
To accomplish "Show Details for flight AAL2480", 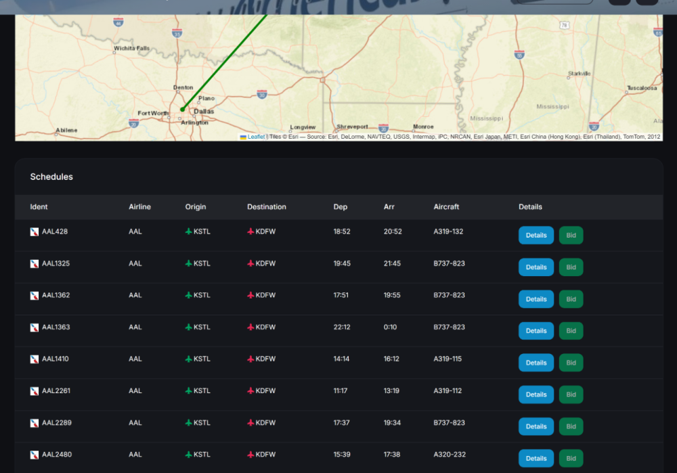I will pyautogui.click(x=536, y=458).
